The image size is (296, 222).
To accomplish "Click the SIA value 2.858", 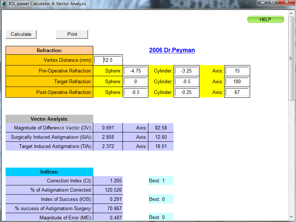I will [x=108, y=137].
